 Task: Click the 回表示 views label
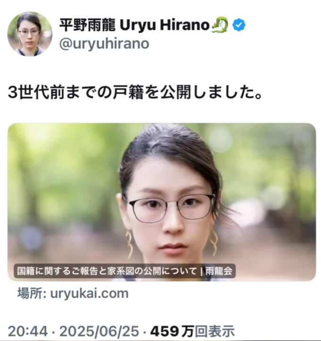[x=215, y=332]
